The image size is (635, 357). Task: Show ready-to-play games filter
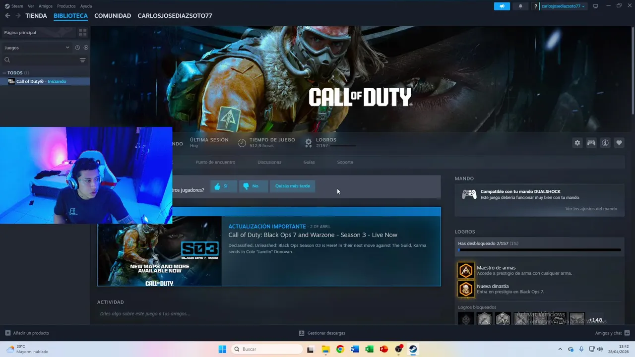86,48
